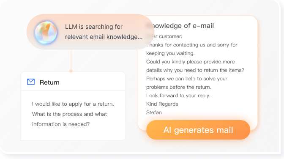The image size is (284, 159).
Task: Click the 'keeping you waiting' line
Action: click(170, 53)
